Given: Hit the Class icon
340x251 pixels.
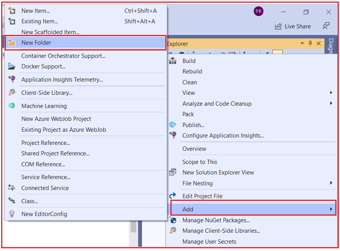Looking at the screenshot, I should point(12,200).
